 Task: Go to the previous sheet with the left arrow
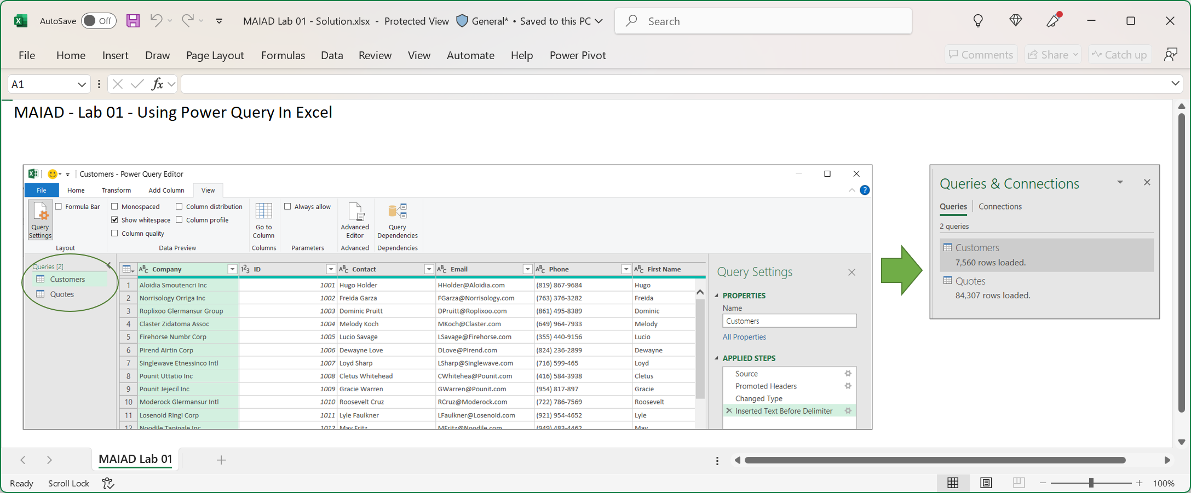23,460
